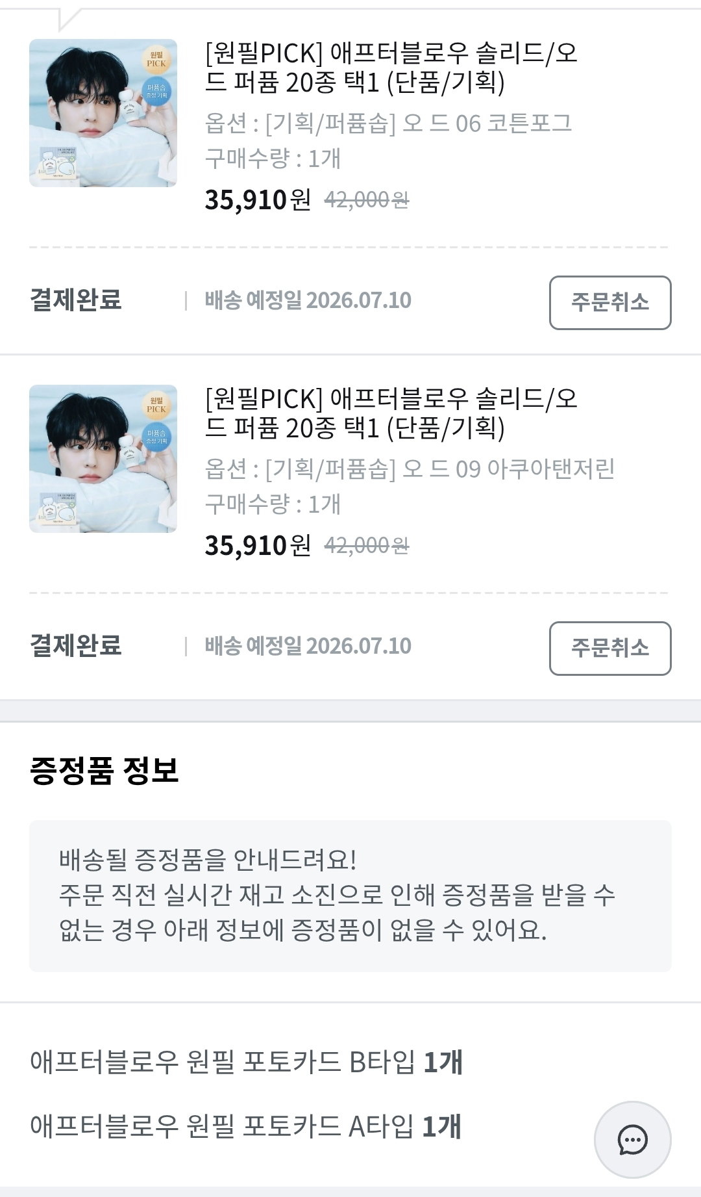The height and width of the screenshot is (1197, 701).
Task: Select the option text 오 드 09 아쿠아탠저린
Action: [508, 469]
